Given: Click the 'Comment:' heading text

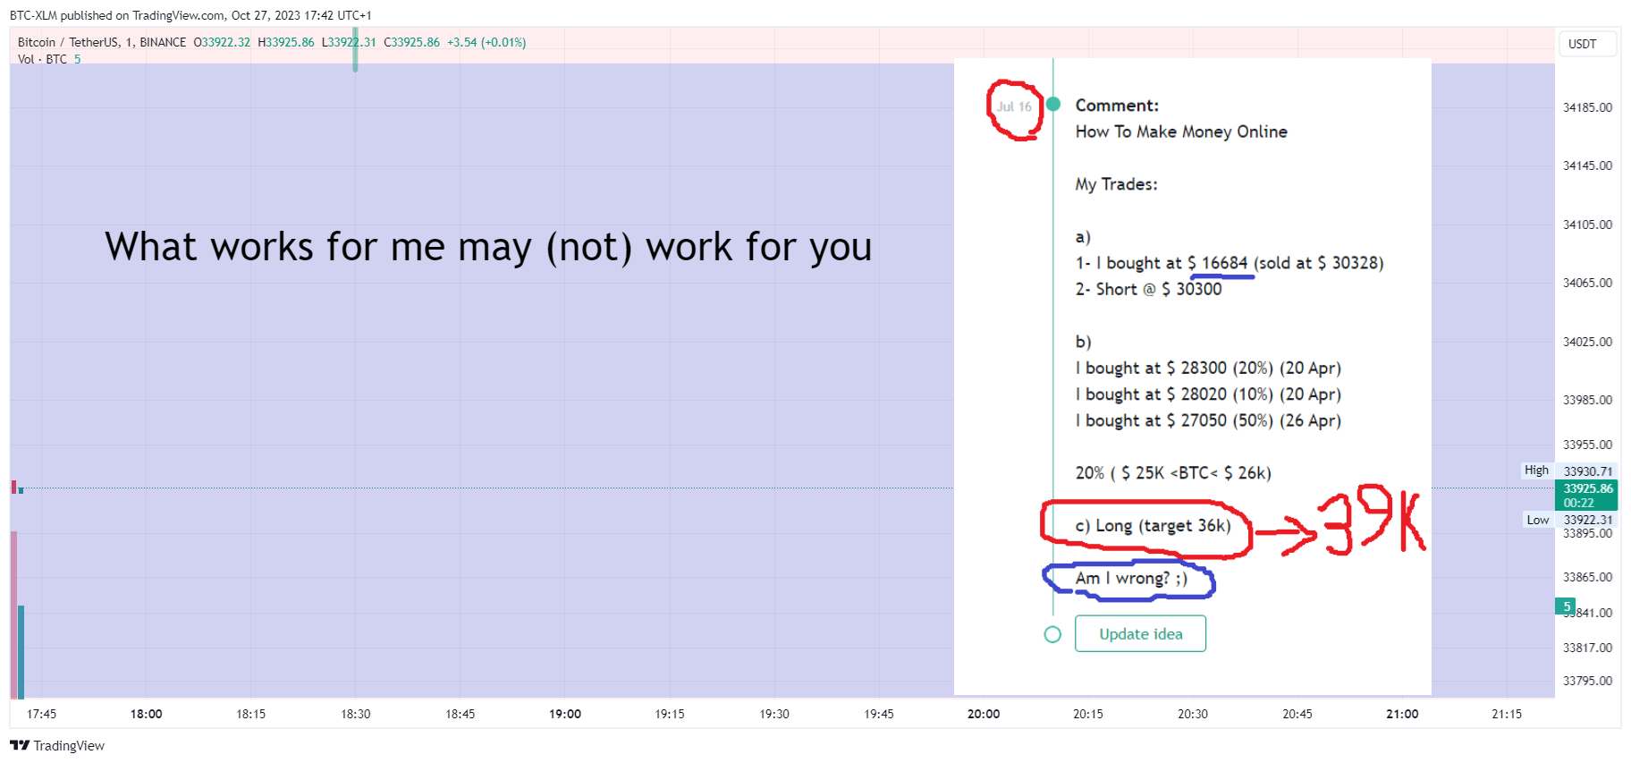Looking at the screenshot, I should [x=1117, y=106].
